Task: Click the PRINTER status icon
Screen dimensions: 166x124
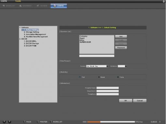Action: tap(38, 122)
